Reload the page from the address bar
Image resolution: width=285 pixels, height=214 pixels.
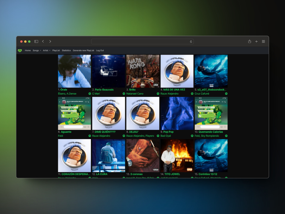coord(191,42)
